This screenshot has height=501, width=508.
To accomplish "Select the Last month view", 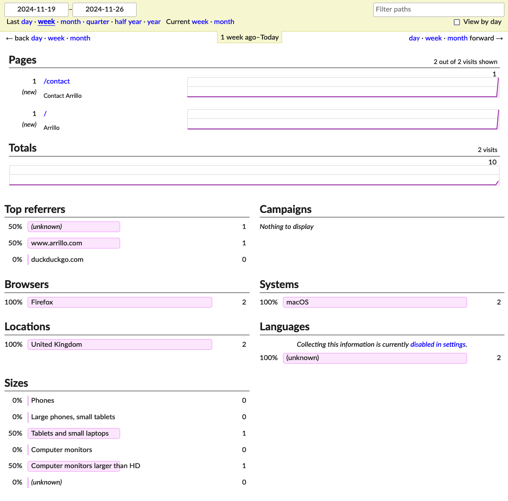I will pyautogui.click(x=70, y=21).
